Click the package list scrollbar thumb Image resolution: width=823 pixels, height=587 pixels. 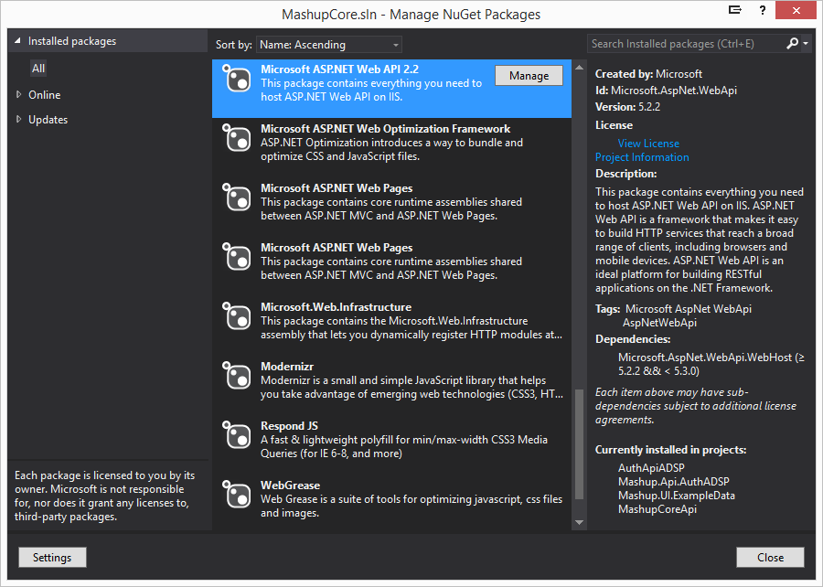[580, 443]
